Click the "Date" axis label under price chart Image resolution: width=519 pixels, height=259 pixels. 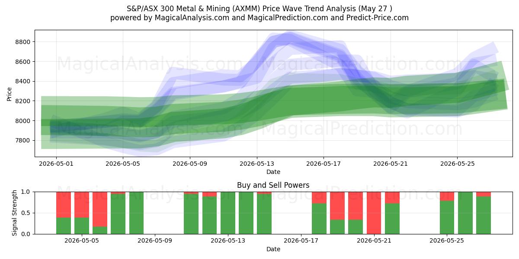click(273, 172)
